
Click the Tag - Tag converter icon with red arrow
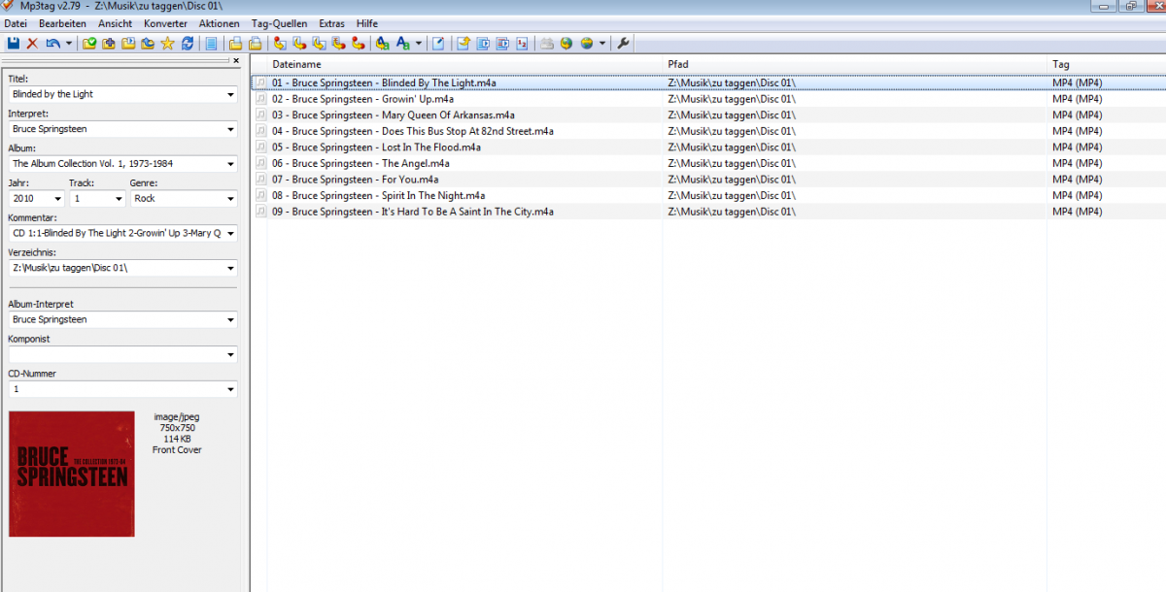click(358, 44)
